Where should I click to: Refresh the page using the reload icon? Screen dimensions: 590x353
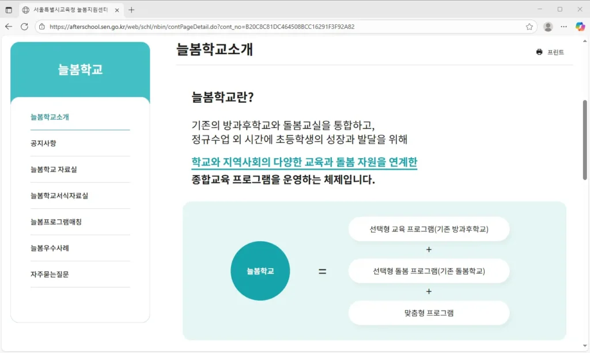point(24,26)
